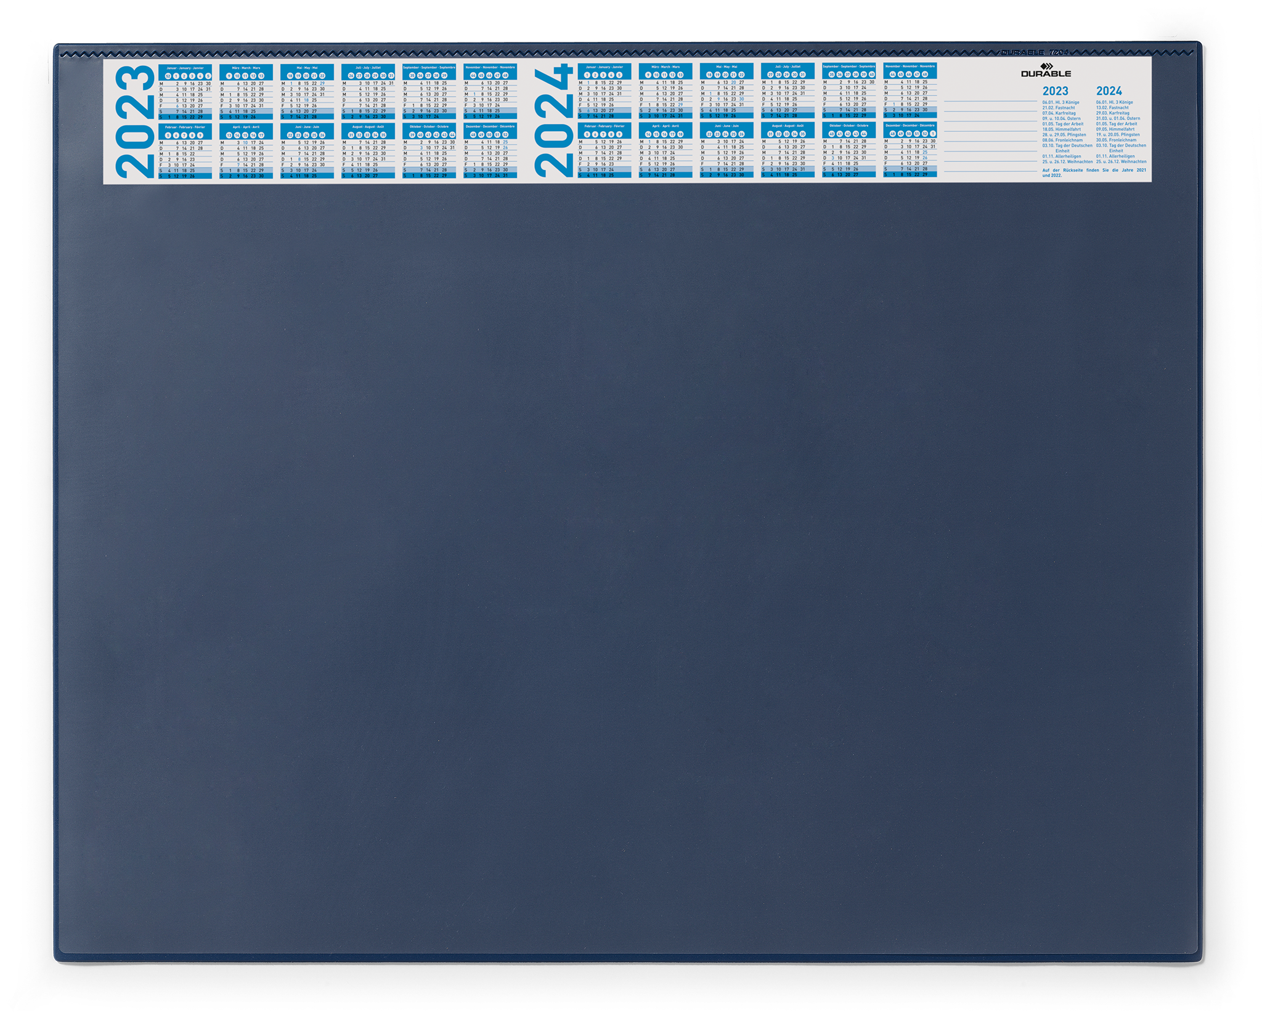
Task: Select the January 2024 month header
Action: pyautogui.click(x=604, y=67)
